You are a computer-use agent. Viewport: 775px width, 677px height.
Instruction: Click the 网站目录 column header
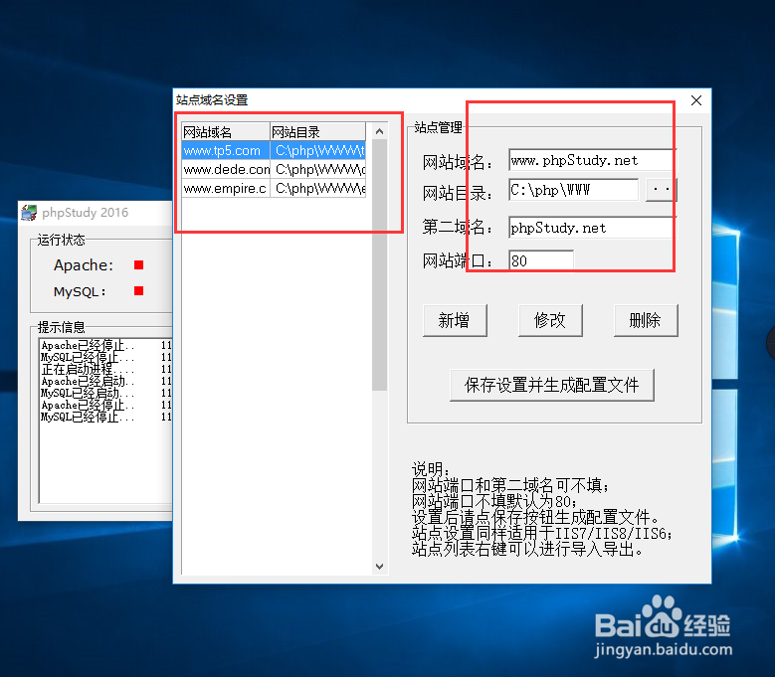point(318,132)
